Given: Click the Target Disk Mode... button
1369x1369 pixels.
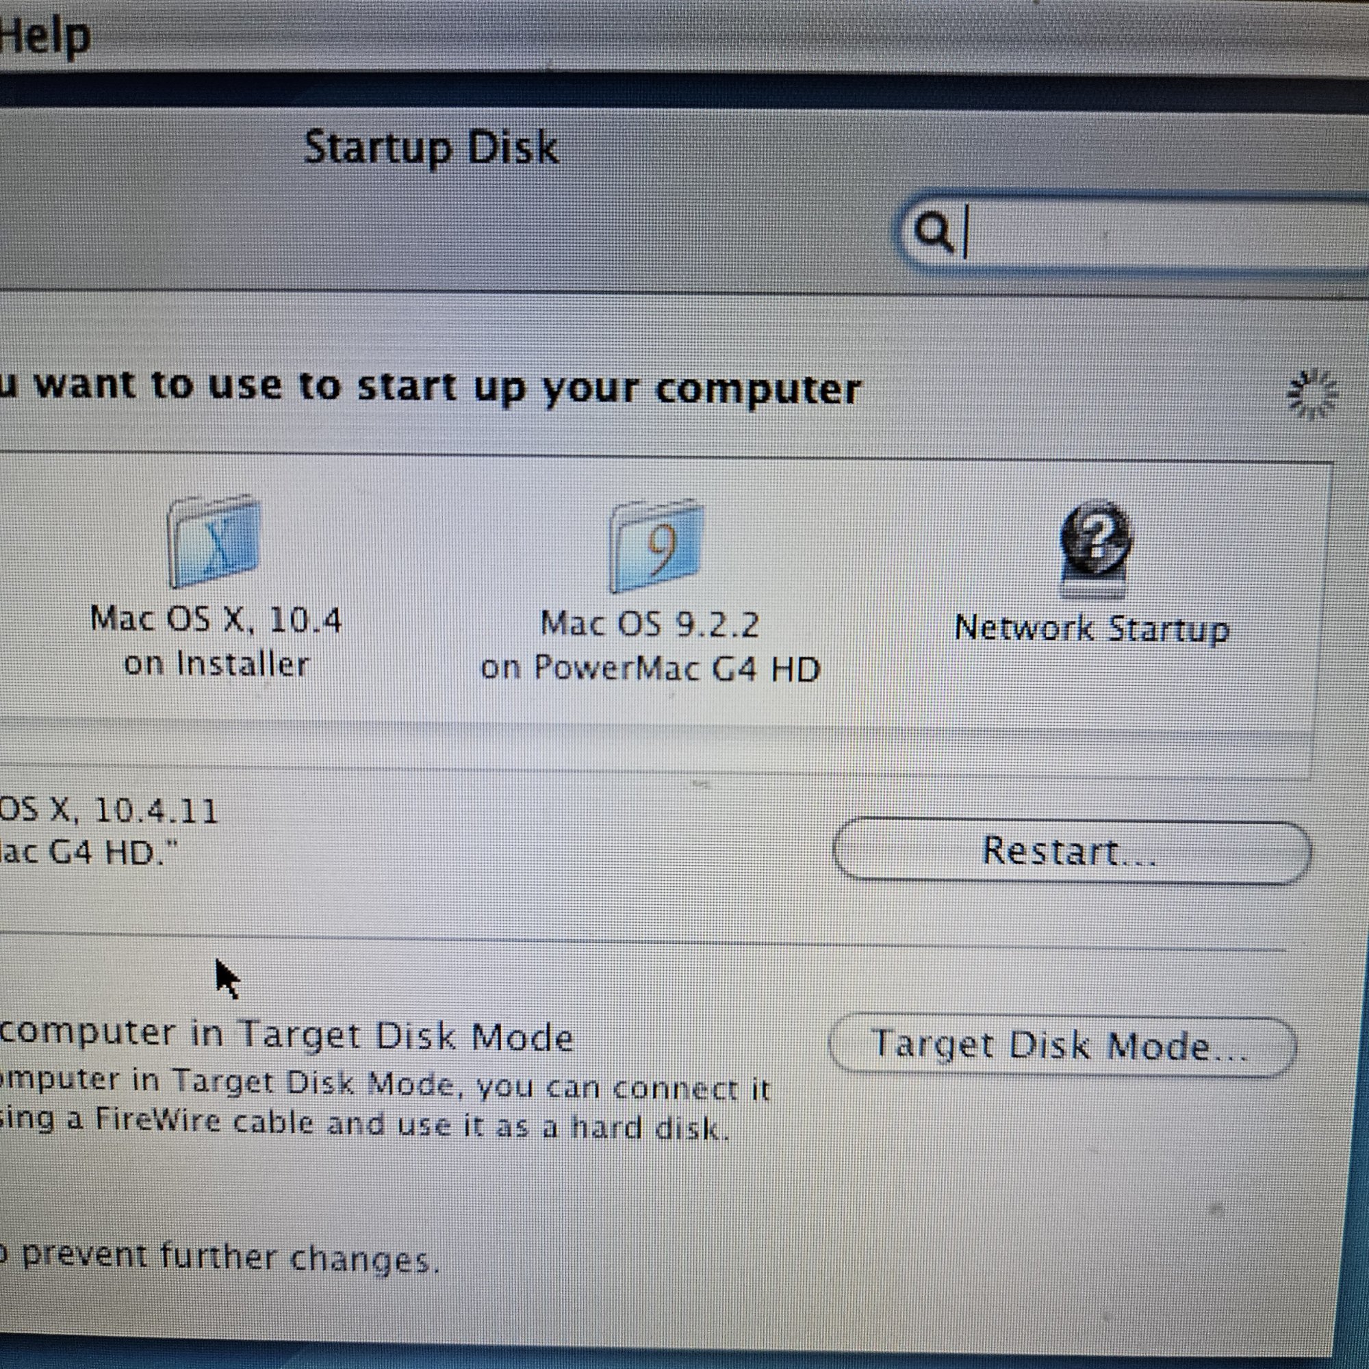Looking at the screenshot, I should click(x=1062, y=1046).
